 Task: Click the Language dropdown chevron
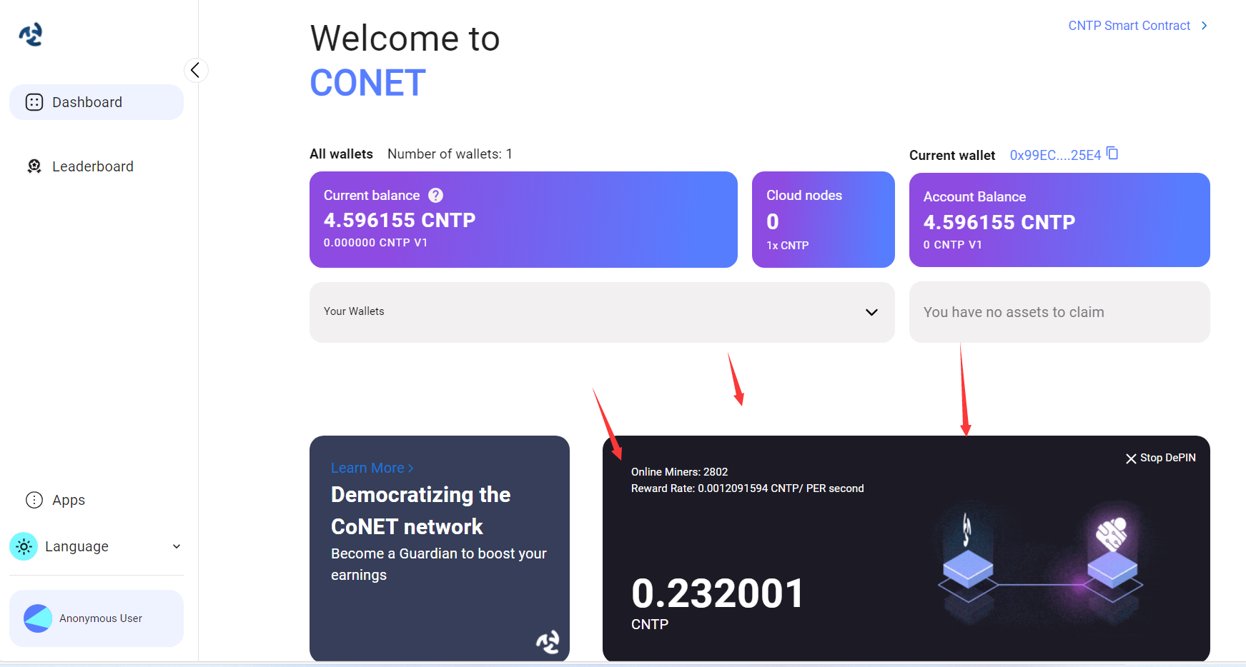[x=177, y=546]
